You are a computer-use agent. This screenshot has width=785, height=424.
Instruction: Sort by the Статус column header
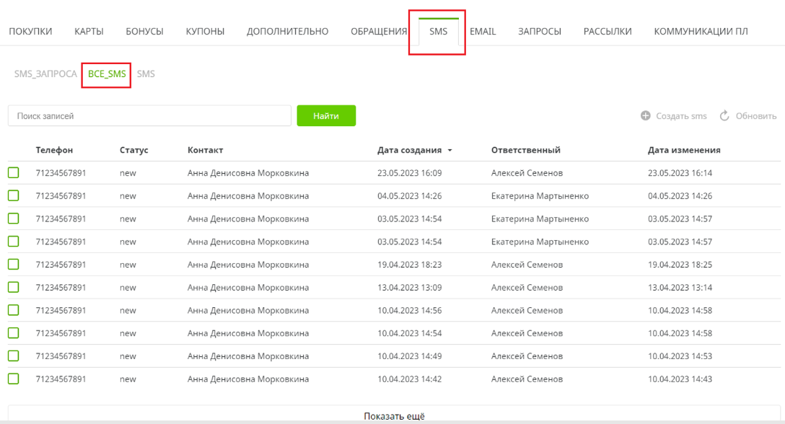pyautogui.click(x=133, y=151)
